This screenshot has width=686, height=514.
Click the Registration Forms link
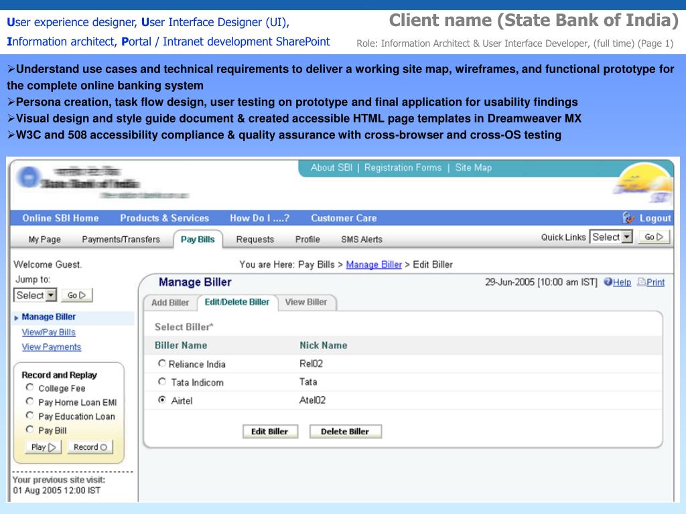(x=403, y=168)
